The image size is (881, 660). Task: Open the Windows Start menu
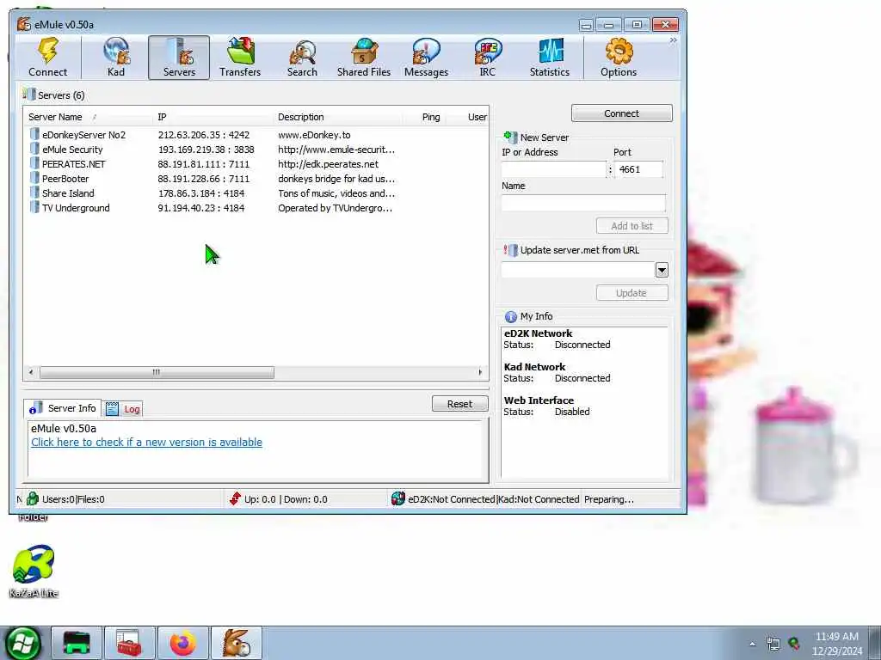click(23, 643)
